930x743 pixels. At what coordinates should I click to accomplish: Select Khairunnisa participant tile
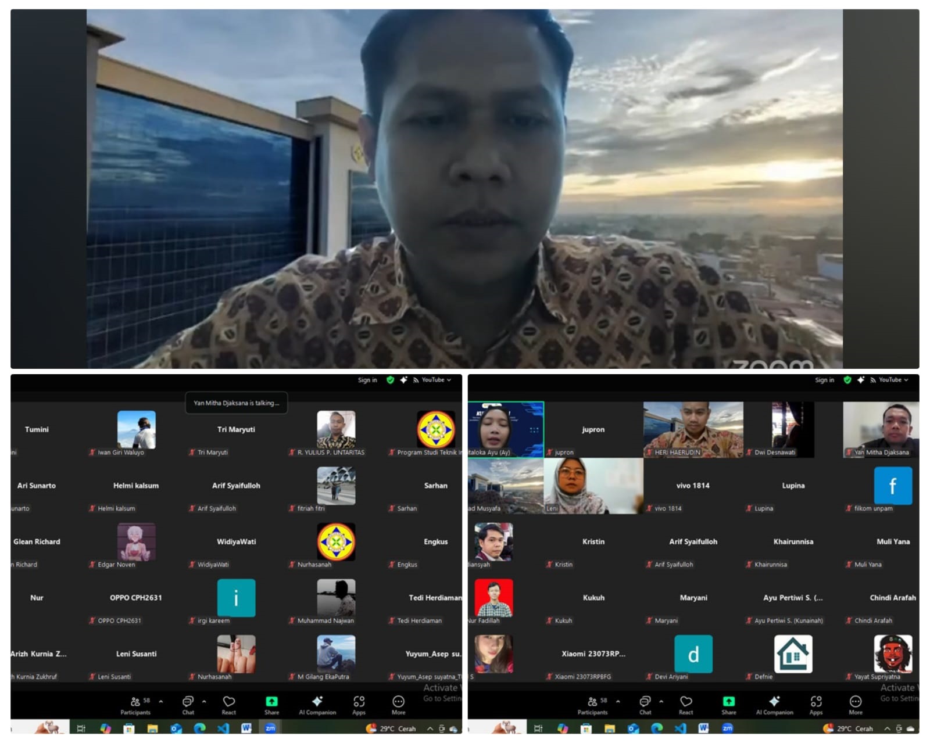(793, 542)
